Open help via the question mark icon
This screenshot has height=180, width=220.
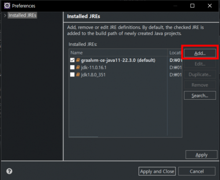(x=9, y=171)
